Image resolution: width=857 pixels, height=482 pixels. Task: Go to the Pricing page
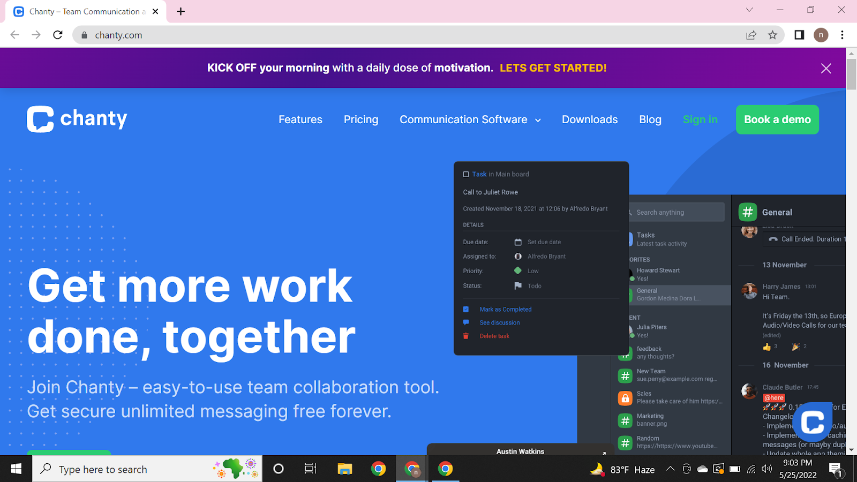click(361, 119)
